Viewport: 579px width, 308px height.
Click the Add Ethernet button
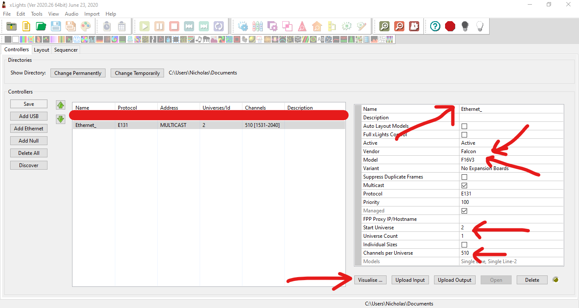tap(29, 129)
